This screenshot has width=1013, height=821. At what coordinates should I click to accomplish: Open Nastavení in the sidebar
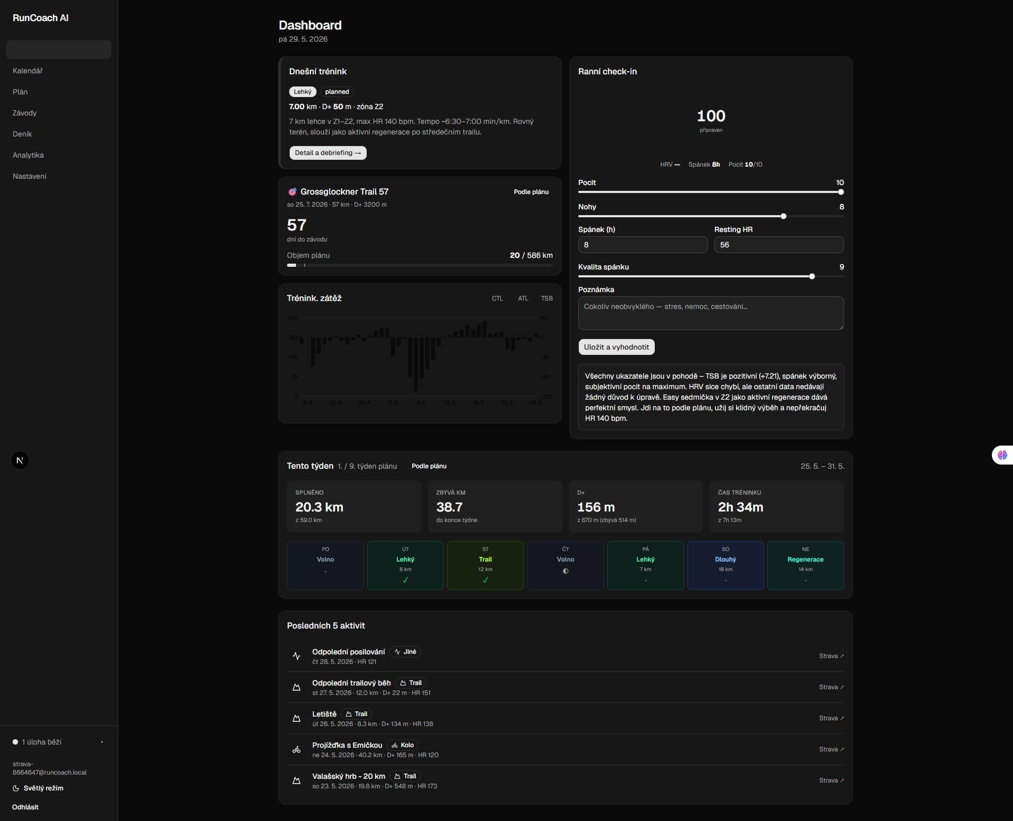pyautogui.click(x=59, y=176)
